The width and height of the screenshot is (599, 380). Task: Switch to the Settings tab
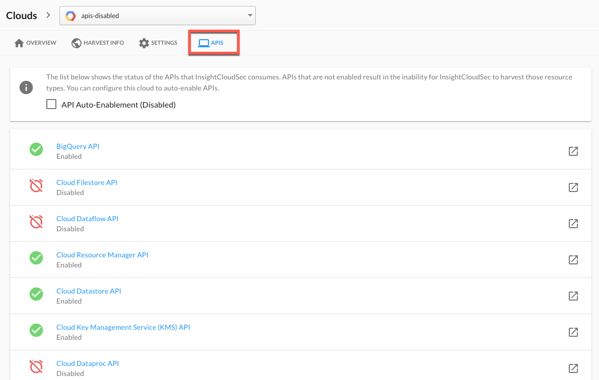pyautogui.click(x=158, y=43)
